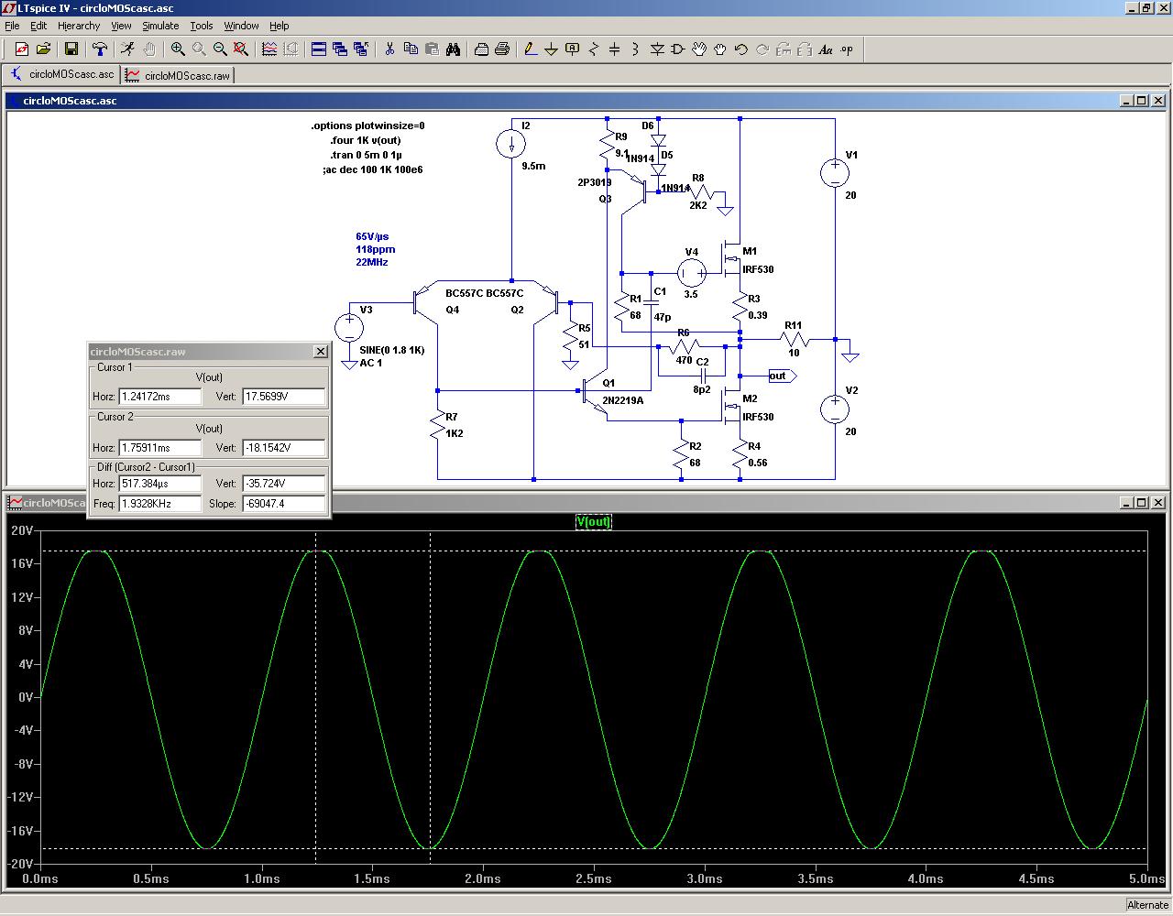Pick the Resistor component tool
Screen dimensions: 1173x916
pos(593,49)
